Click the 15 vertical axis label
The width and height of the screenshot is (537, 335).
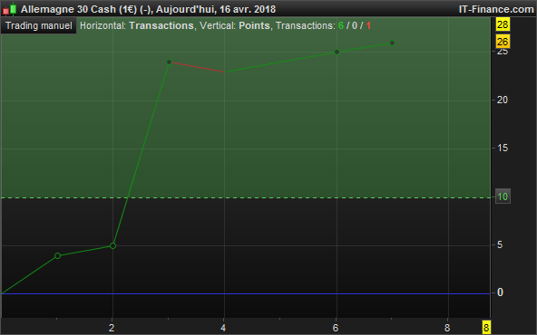point(503,148)
